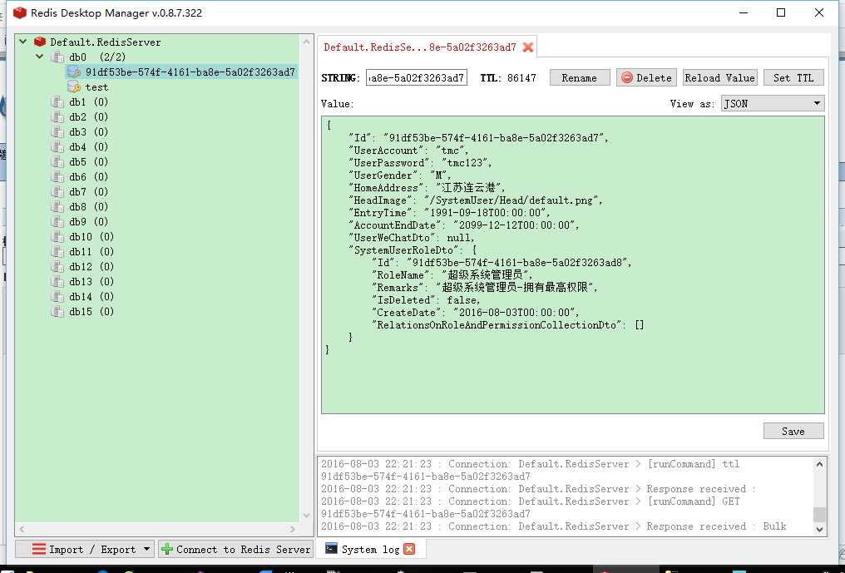Click the db10 database icon
The image size is (845, 573).
[x=57, y=237]
